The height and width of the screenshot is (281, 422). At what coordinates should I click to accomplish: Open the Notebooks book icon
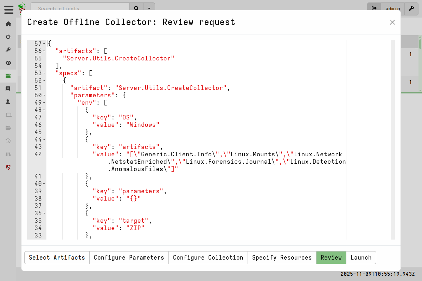pyautogui.click(x=8, y=89)
